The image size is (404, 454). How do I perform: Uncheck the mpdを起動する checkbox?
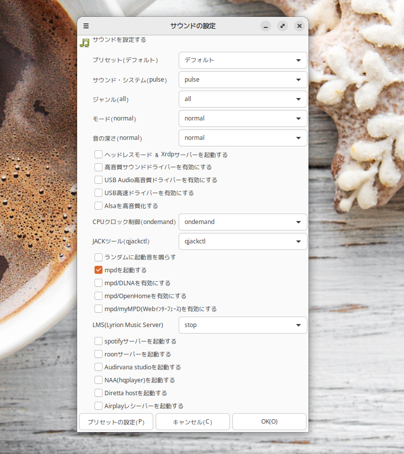99,270
